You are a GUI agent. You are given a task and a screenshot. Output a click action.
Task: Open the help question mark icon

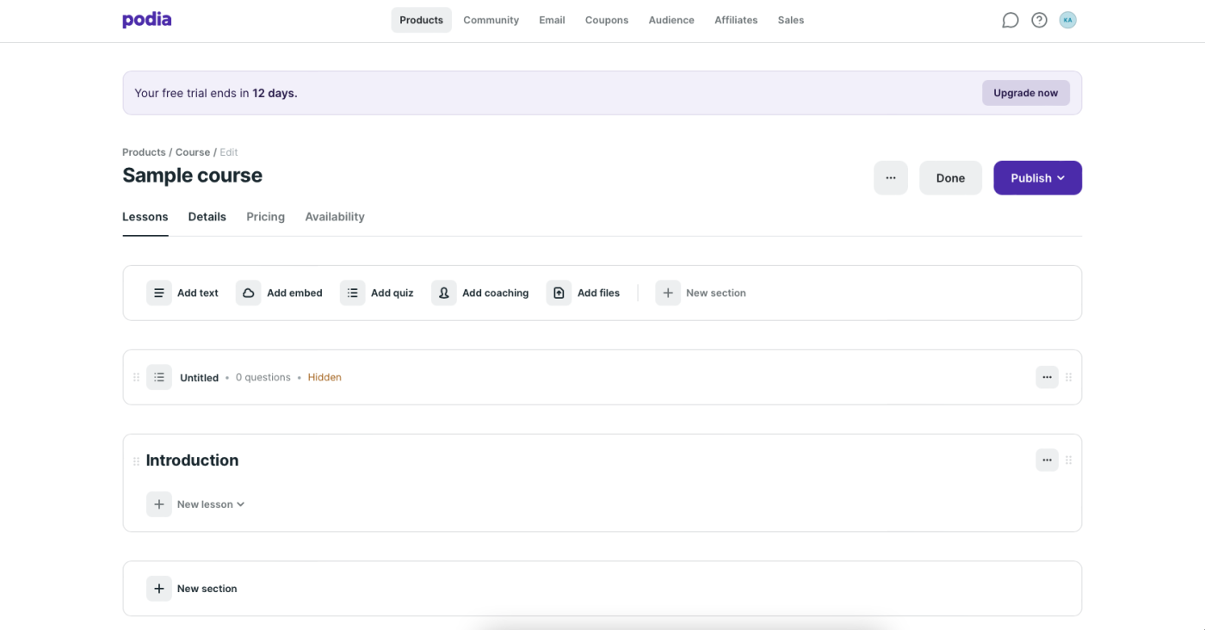coord(1039,20)
